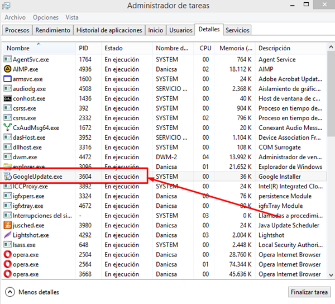Sort by Memoria column header

[234, 48]
